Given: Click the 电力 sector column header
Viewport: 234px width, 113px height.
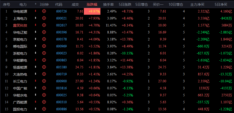Looking at the screenshot, I should point(23,4).
